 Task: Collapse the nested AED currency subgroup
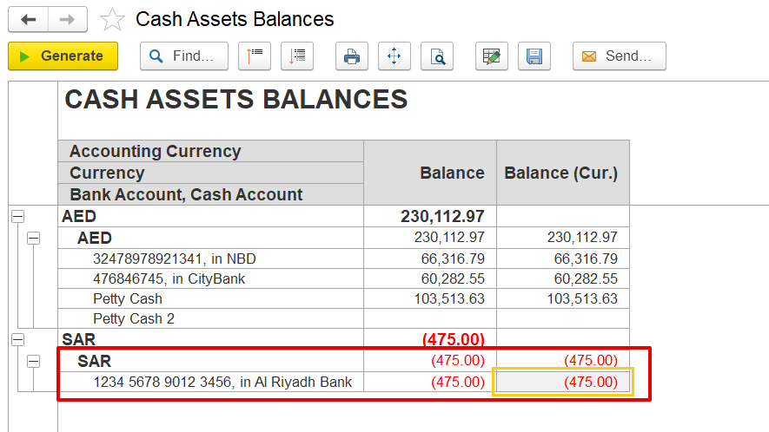34,238
